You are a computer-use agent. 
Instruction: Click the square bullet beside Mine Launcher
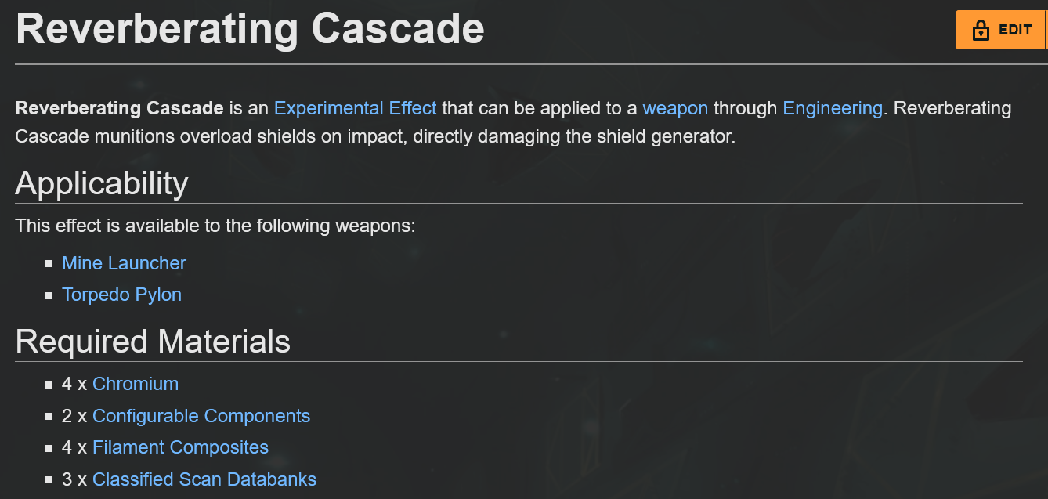(x=49, y=264)
